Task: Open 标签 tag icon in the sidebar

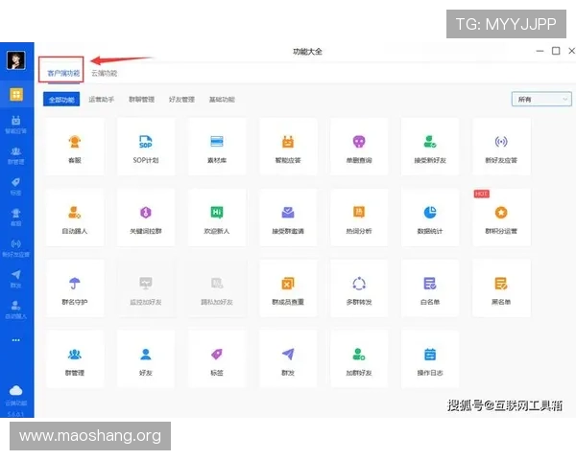Action: pos(15,186)
